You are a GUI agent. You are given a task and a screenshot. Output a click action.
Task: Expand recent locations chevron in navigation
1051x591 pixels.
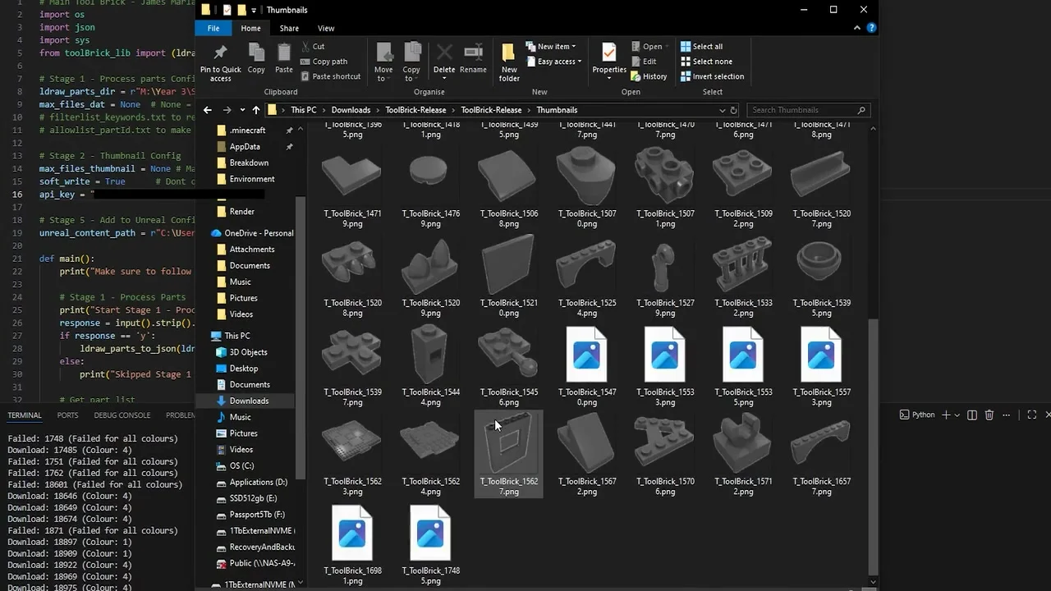[242, 110]
